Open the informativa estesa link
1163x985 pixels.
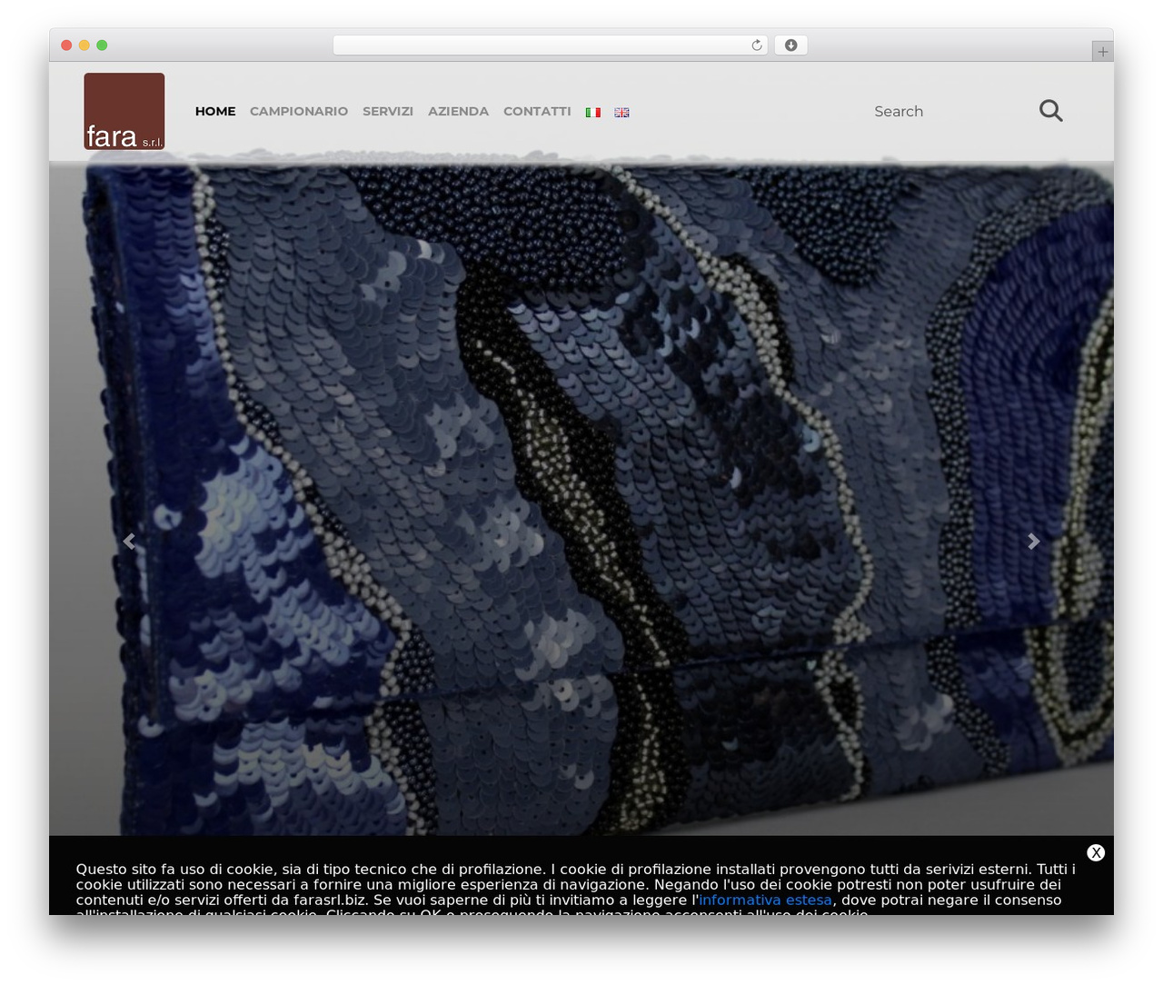tap(766, 900)
